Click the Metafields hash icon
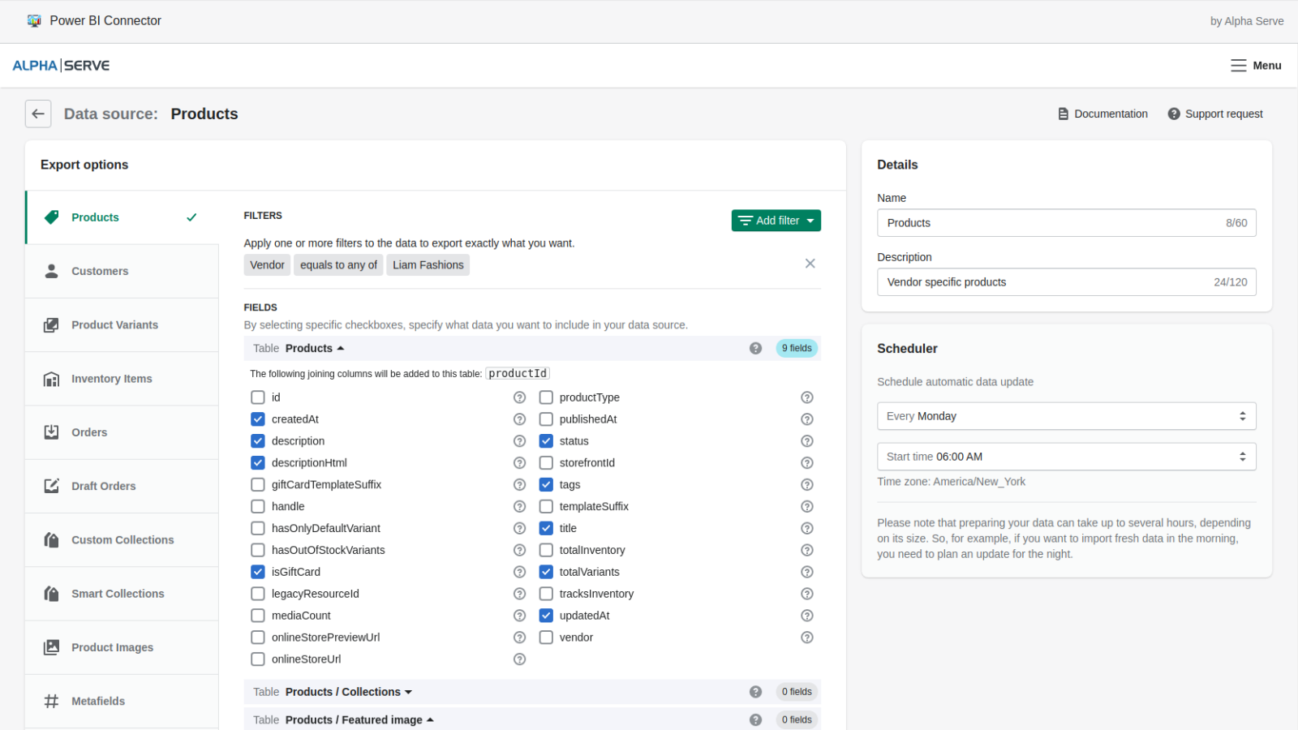This screenshot has width=1298, height=730. click(50, 701)
